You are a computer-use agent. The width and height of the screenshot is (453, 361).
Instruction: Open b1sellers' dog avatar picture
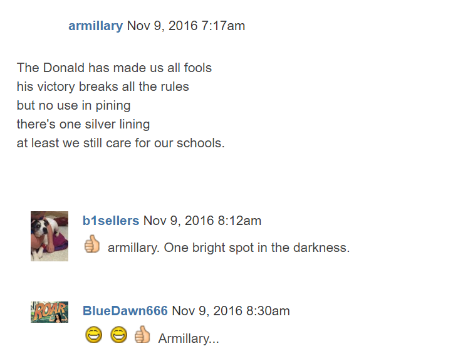click(x=49, y=236)
